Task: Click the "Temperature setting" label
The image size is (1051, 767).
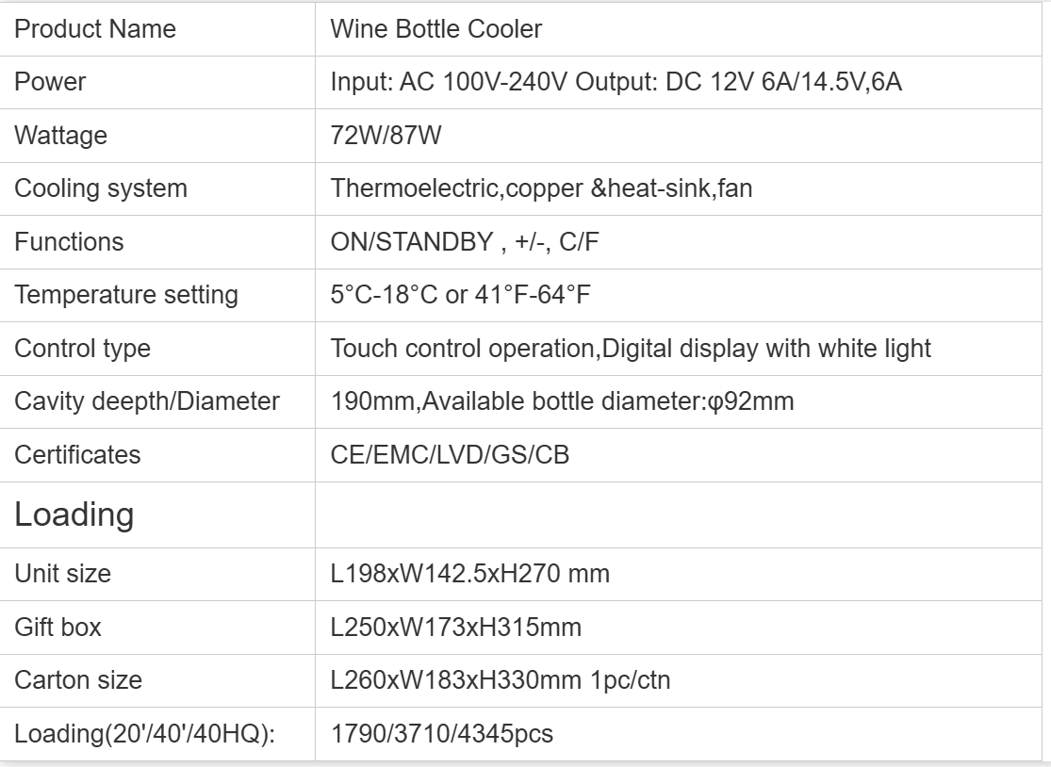Action: 126,295
